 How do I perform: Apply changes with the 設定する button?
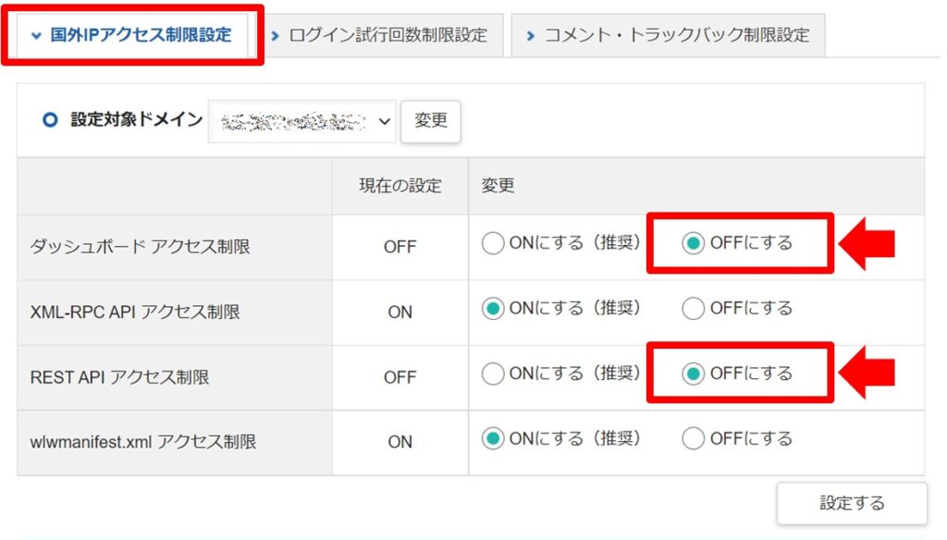(850, 502)
